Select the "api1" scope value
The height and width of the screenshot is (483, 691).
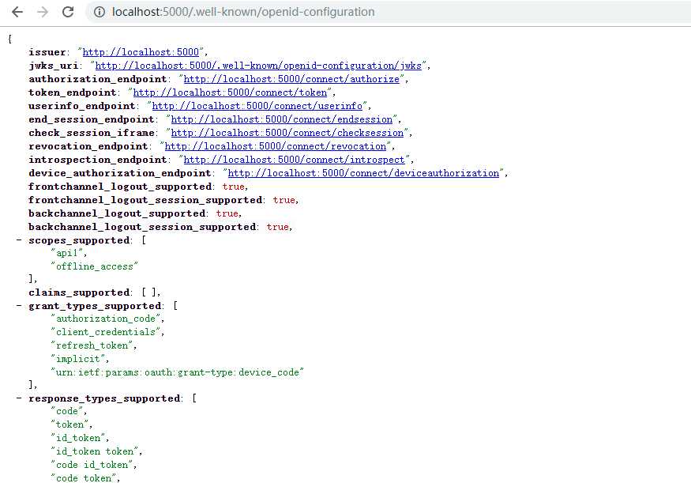tap(67, 253)
